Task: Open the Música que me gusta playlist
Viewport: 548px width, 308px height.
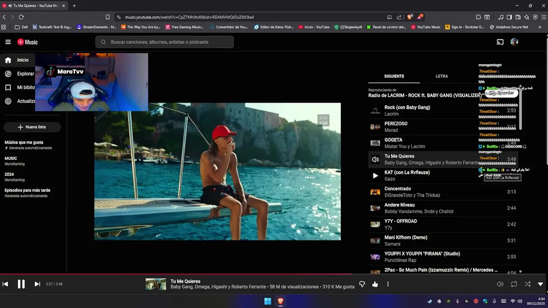Action: tap(28, 145)
